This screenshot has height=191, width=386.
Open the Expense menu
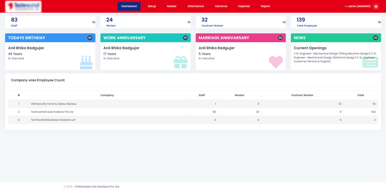pos(244,6)
